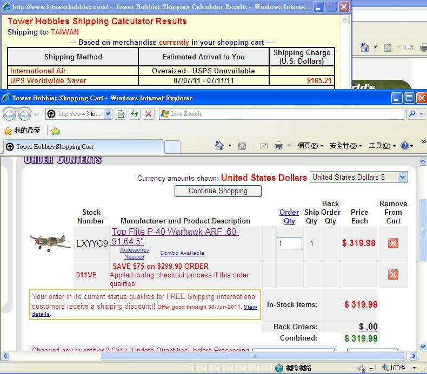This screenshot has height=374, width=427.
Task: Click the Refresh page icon
Action: click(x=135, y=114)
